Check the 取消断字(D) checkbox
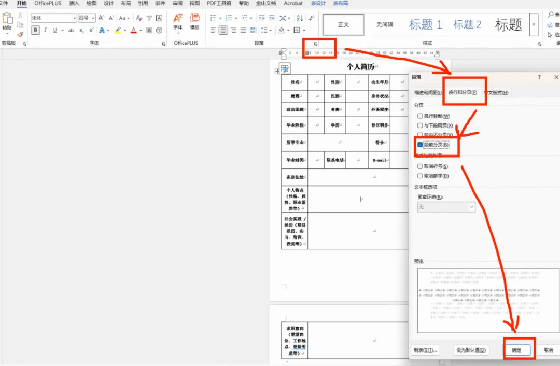 point(420,176)
